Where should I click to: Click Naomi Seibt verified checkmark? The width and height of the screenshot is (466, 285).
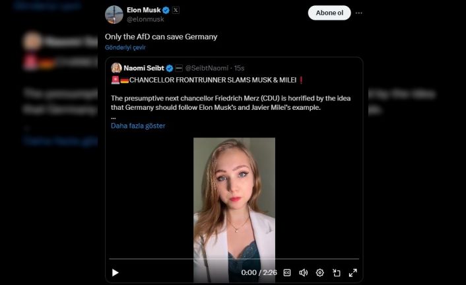click(x=170, y=68)
